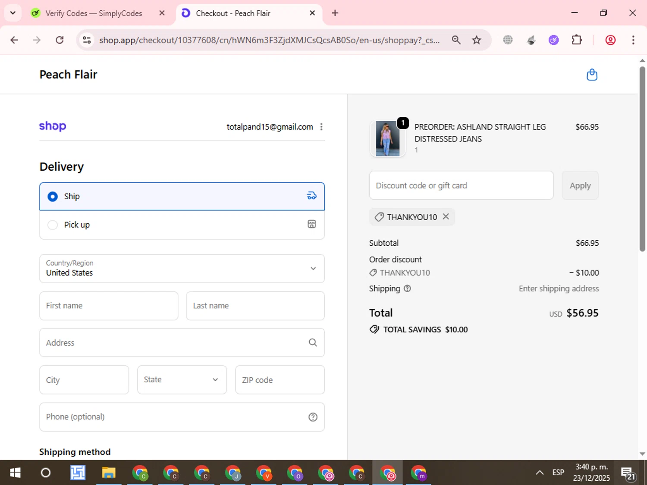647x485 pixels.
Task: Show phone number help tooltip icon
Action: 313,417
